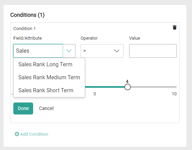Click the Conditions (1) heading
This screenshot has width=192, height=150.
pyautogui.click(x=27, y=15)
